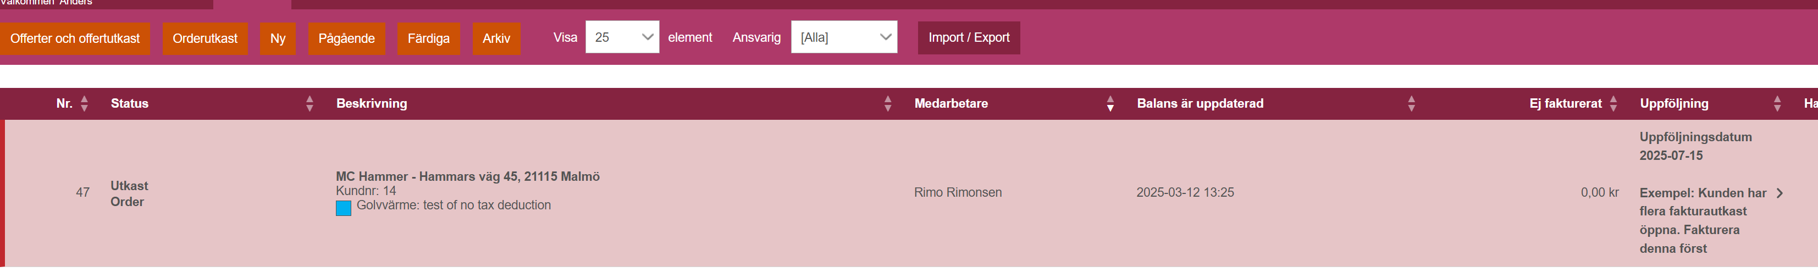The height and width of the screenshot is (272, 1818).
Task: Sort the Ej fakturerat column
Action: click(x=1612, y=104)
